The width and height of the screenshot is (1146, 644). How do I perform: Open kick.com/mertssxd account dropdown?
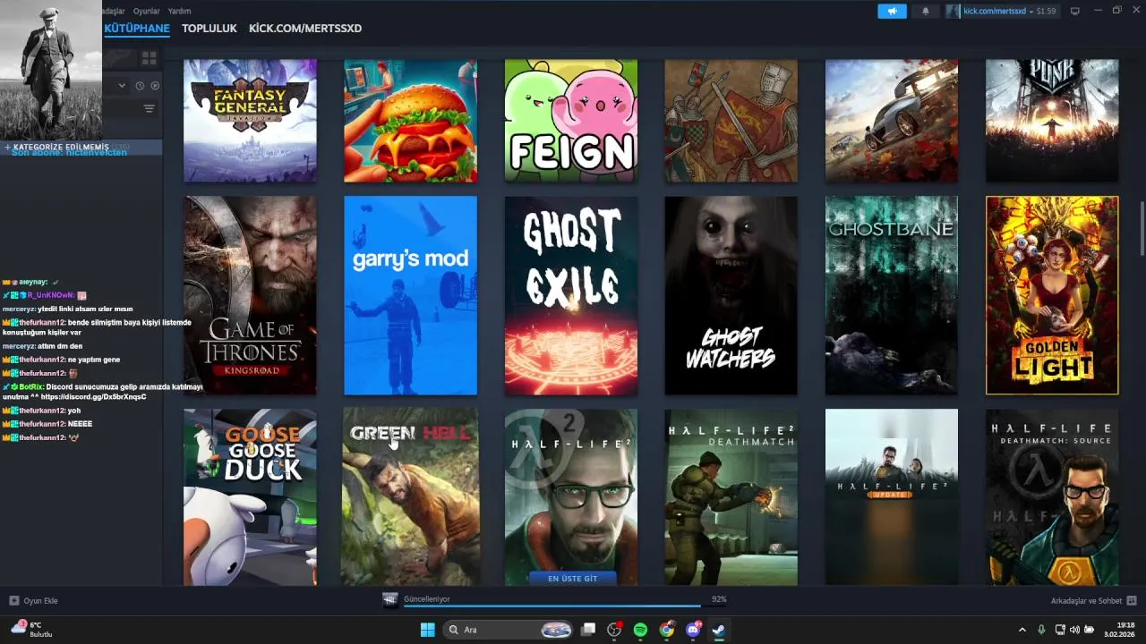point(1002,11)
